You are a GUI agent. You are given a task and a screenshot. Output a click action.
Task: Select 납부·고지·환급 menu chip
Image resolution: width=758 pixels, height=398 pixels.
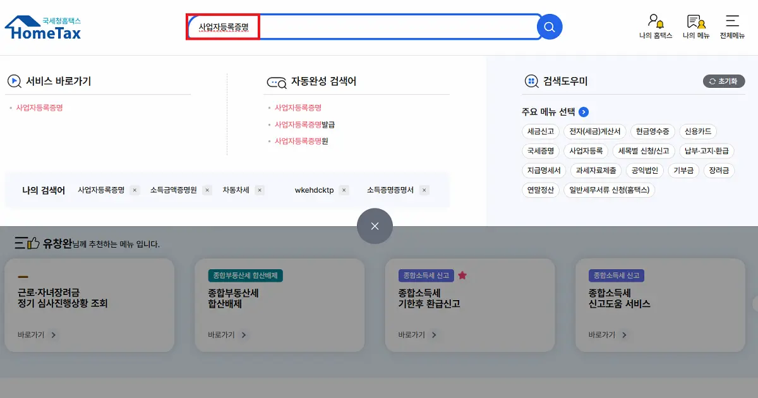(x=707, y=151)
